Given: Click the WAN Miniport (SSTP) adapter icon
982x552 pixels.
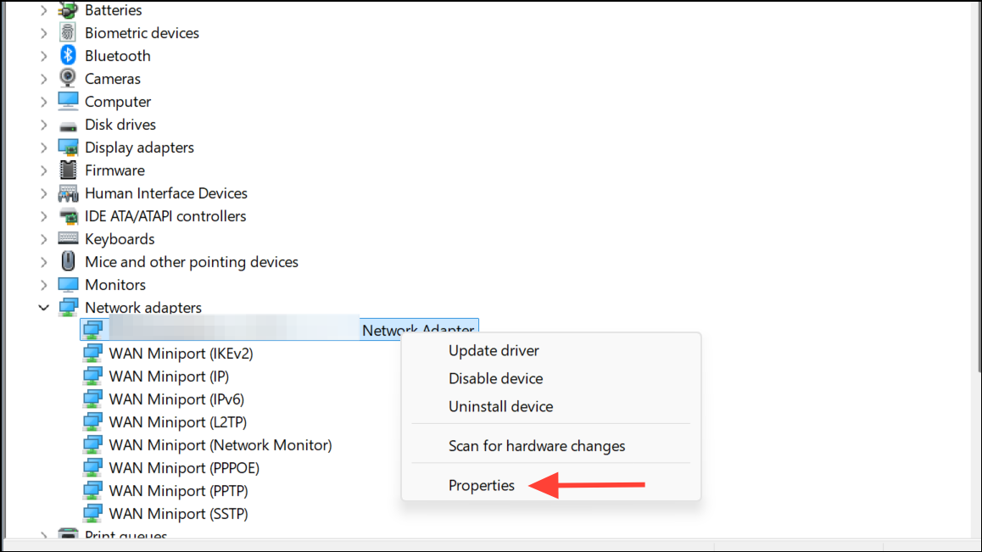Looking at the screenshot, I should click(92, 513).
